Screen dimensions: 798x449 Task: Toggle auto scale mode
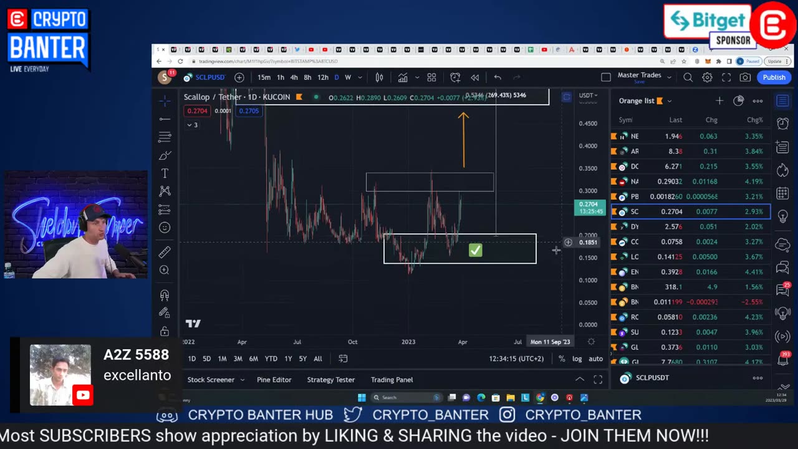(595, 359)
